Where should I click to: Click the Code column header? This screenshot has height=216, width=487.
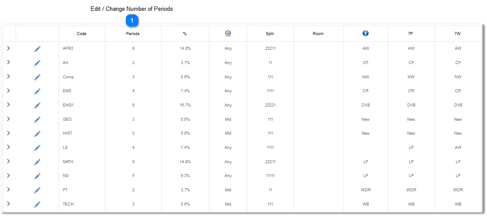point(82,34)
